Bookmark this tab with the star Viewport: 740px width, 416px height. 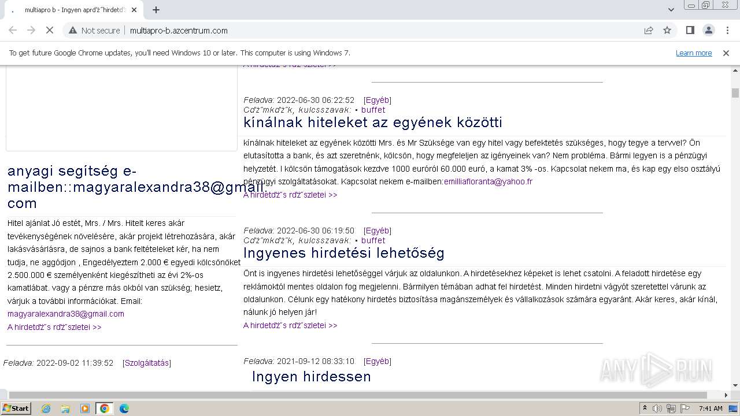pos(667,31)
